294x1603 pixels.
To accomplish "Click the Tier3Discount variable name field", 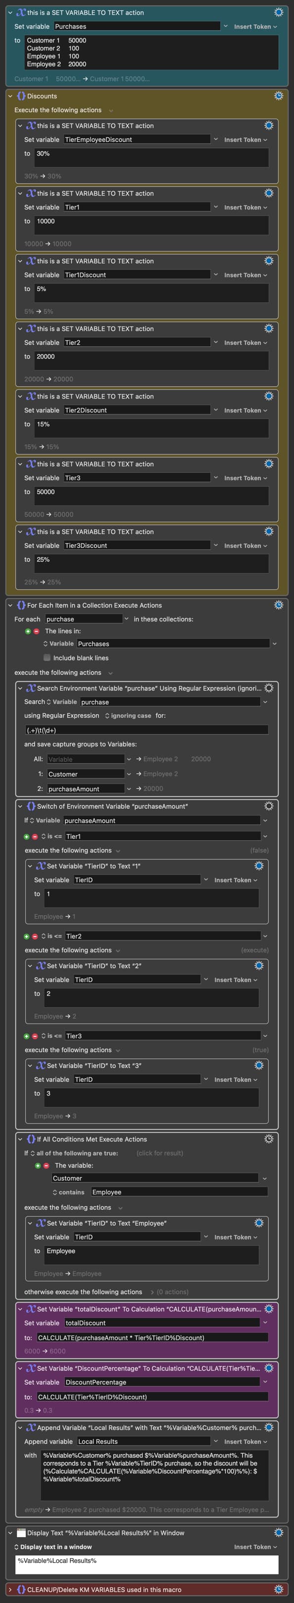I will coord(136,545).
